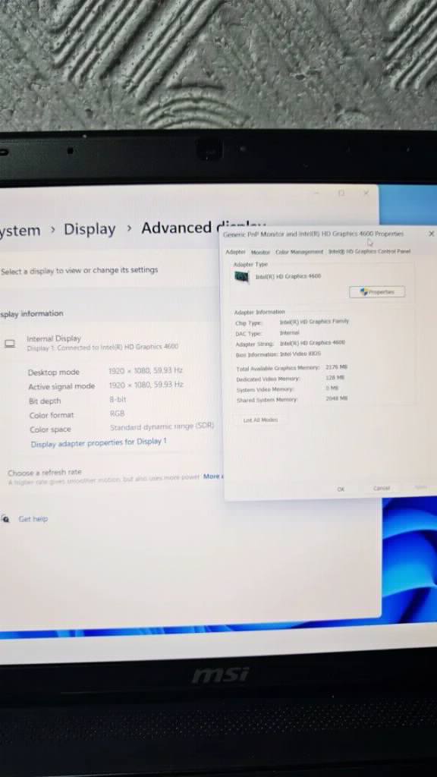Open the Get help link

[33, 519]
